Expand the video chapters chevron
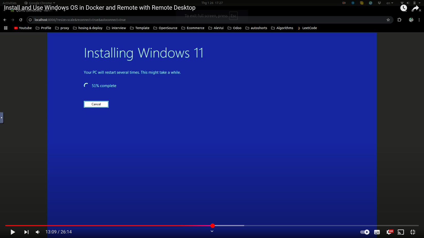 coord(212,231)
